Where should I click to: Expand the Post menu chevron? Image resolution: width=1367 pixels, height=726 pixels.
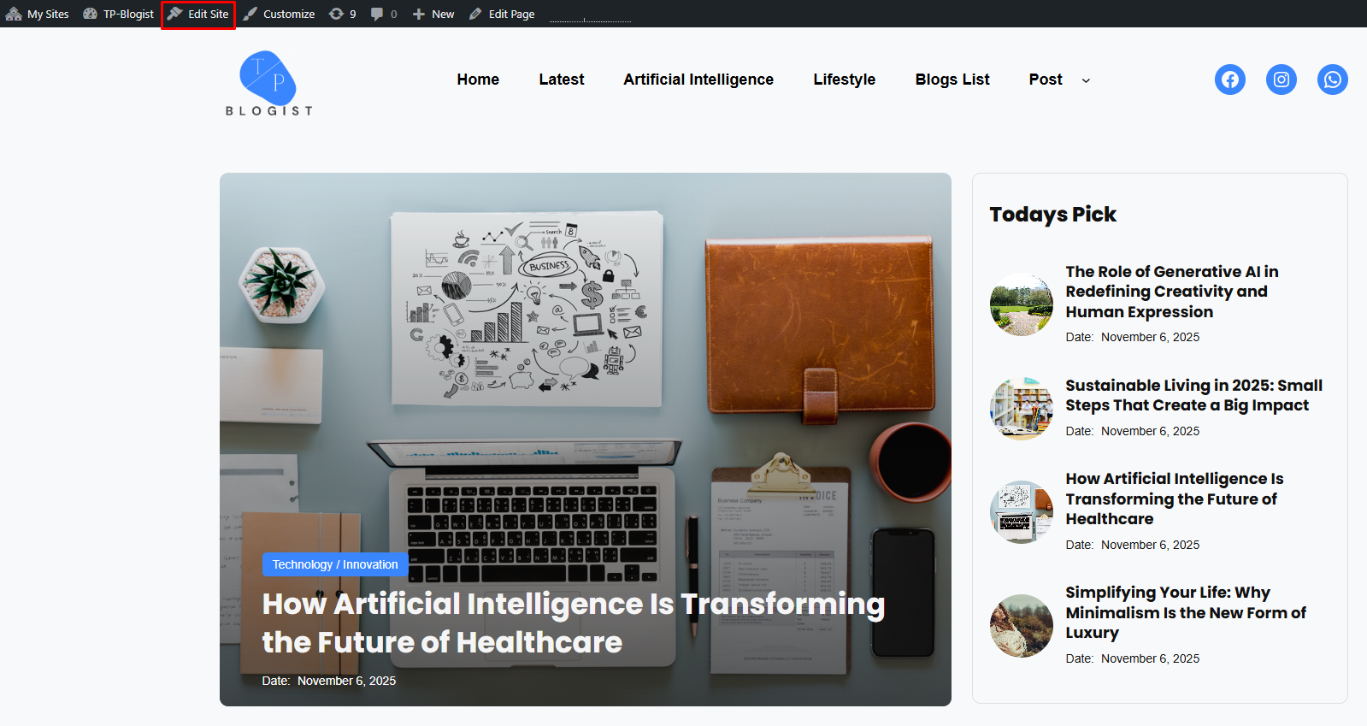point(1086,80)
